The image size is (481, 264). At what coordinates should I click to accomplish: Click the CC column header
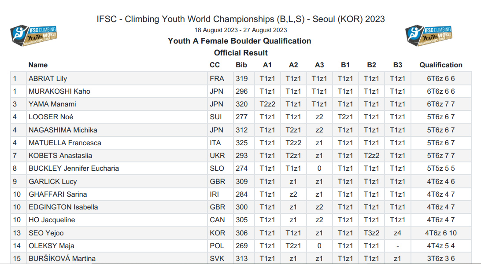tap(215, 65)
